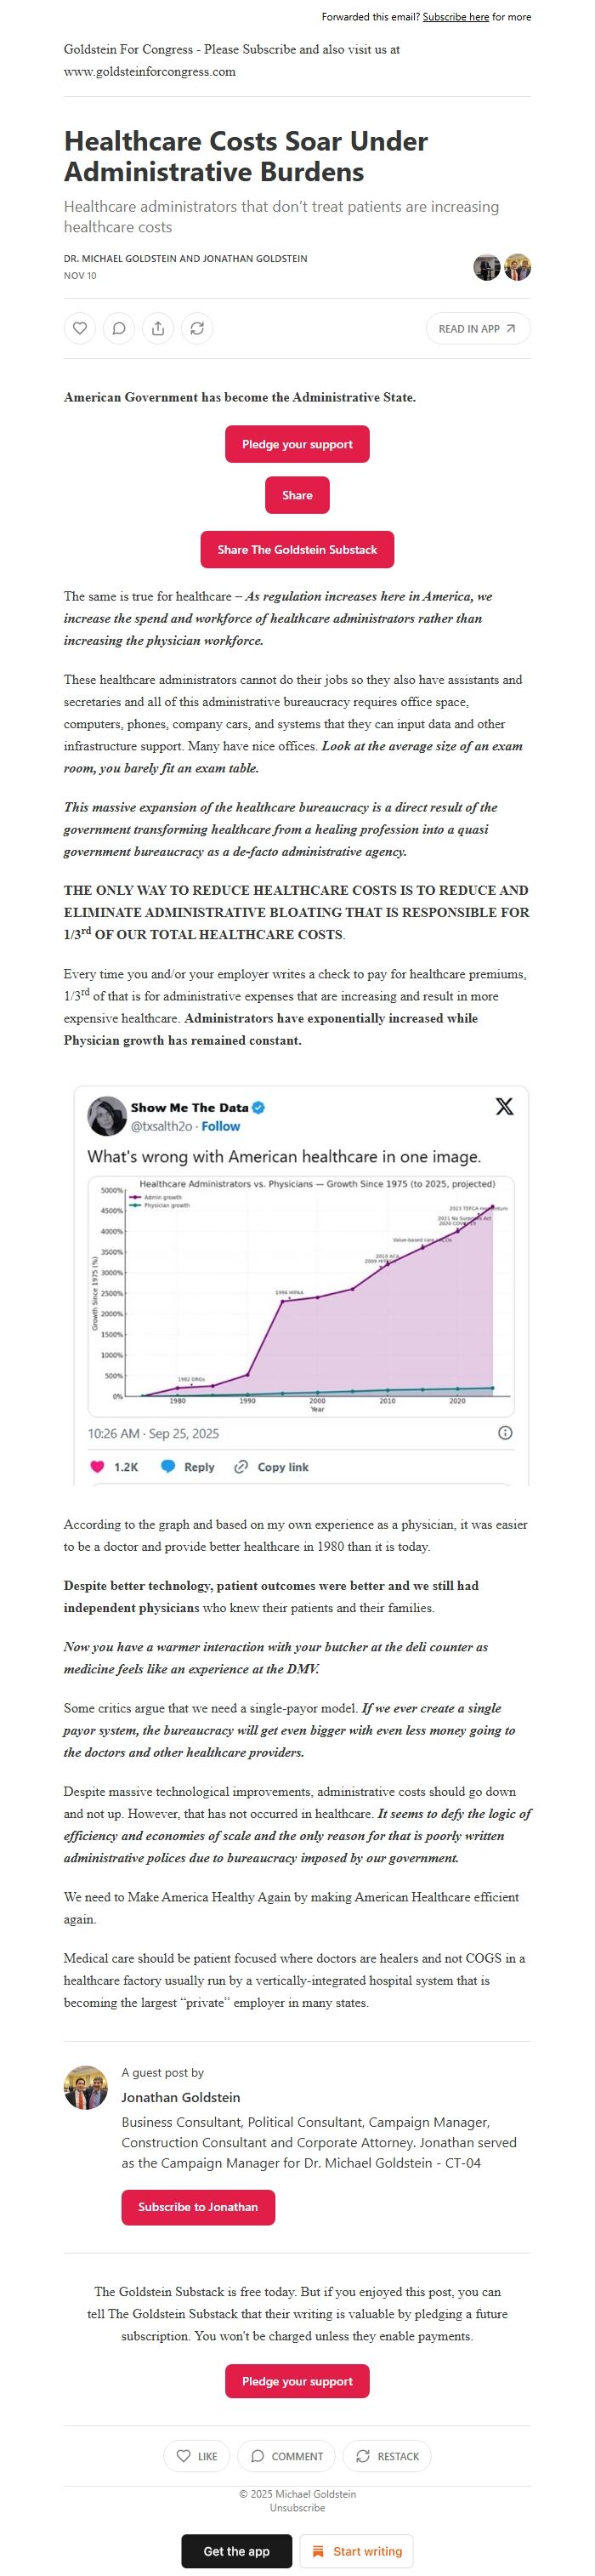Click the bottom "Like" button
Viewport: 595px width, 2576px height.
(x=196, y=2456)
